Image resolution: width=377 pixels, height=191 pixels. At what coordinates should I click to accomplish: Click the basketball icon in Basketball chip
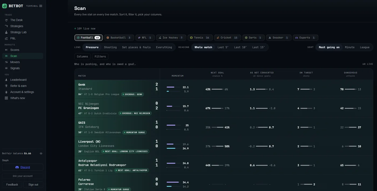click(108, 38)
